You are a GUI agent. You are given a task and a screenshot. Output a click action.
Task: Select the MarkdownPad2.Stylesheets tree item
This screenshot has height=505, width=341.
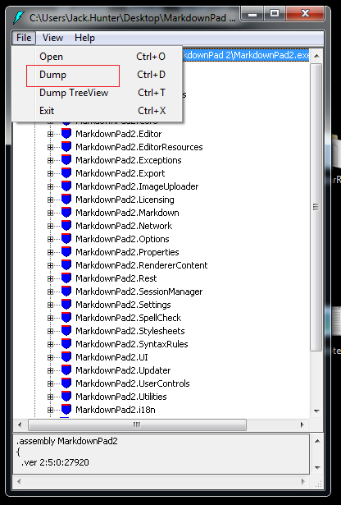coord(130,331)
